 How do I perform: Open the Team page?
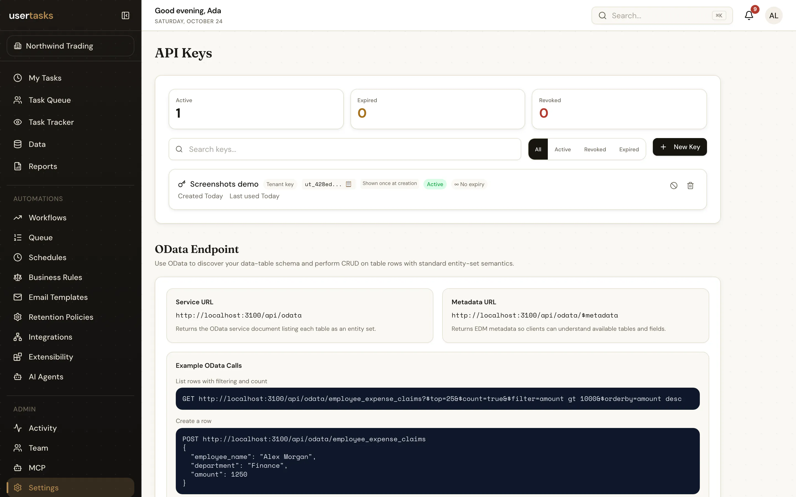[x=70, y=448]
